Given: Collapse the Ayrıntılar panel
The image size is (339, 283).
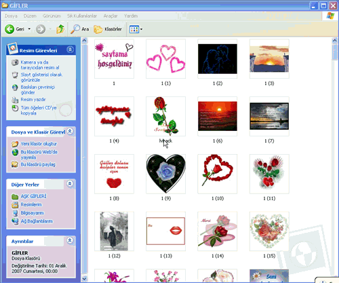Looking at the screenshot, I should click(70, 240).
